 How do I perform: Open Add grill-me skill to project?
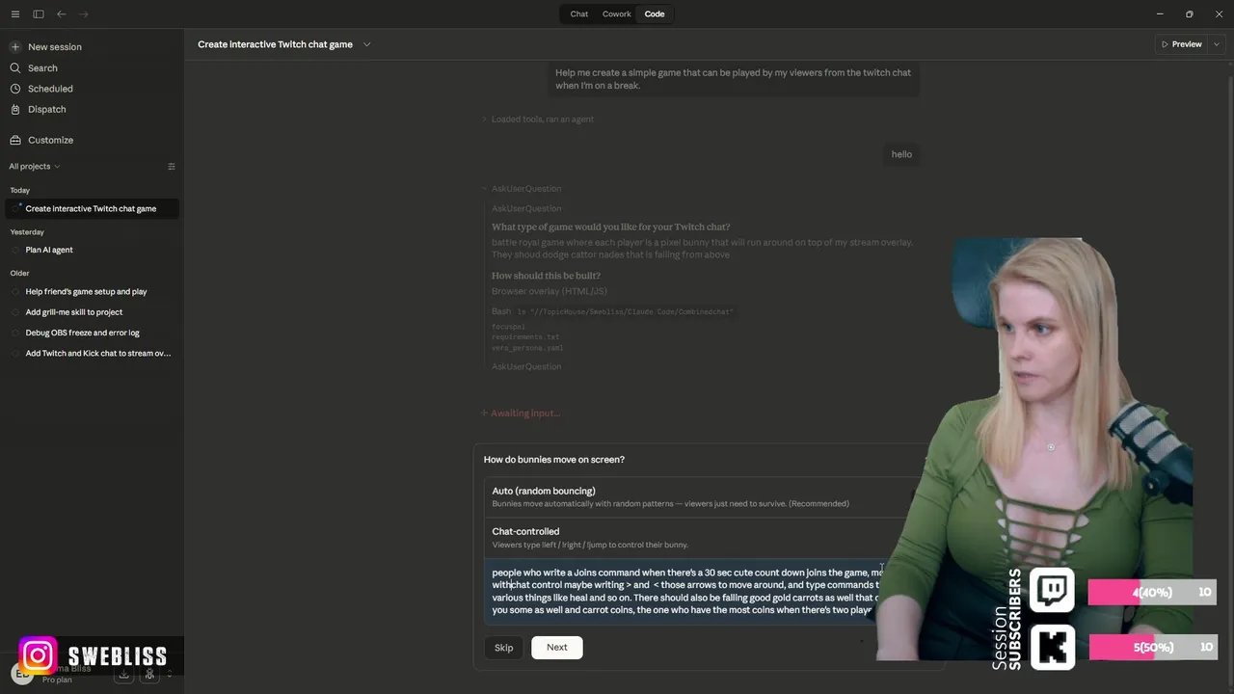(x=92, y=312)
